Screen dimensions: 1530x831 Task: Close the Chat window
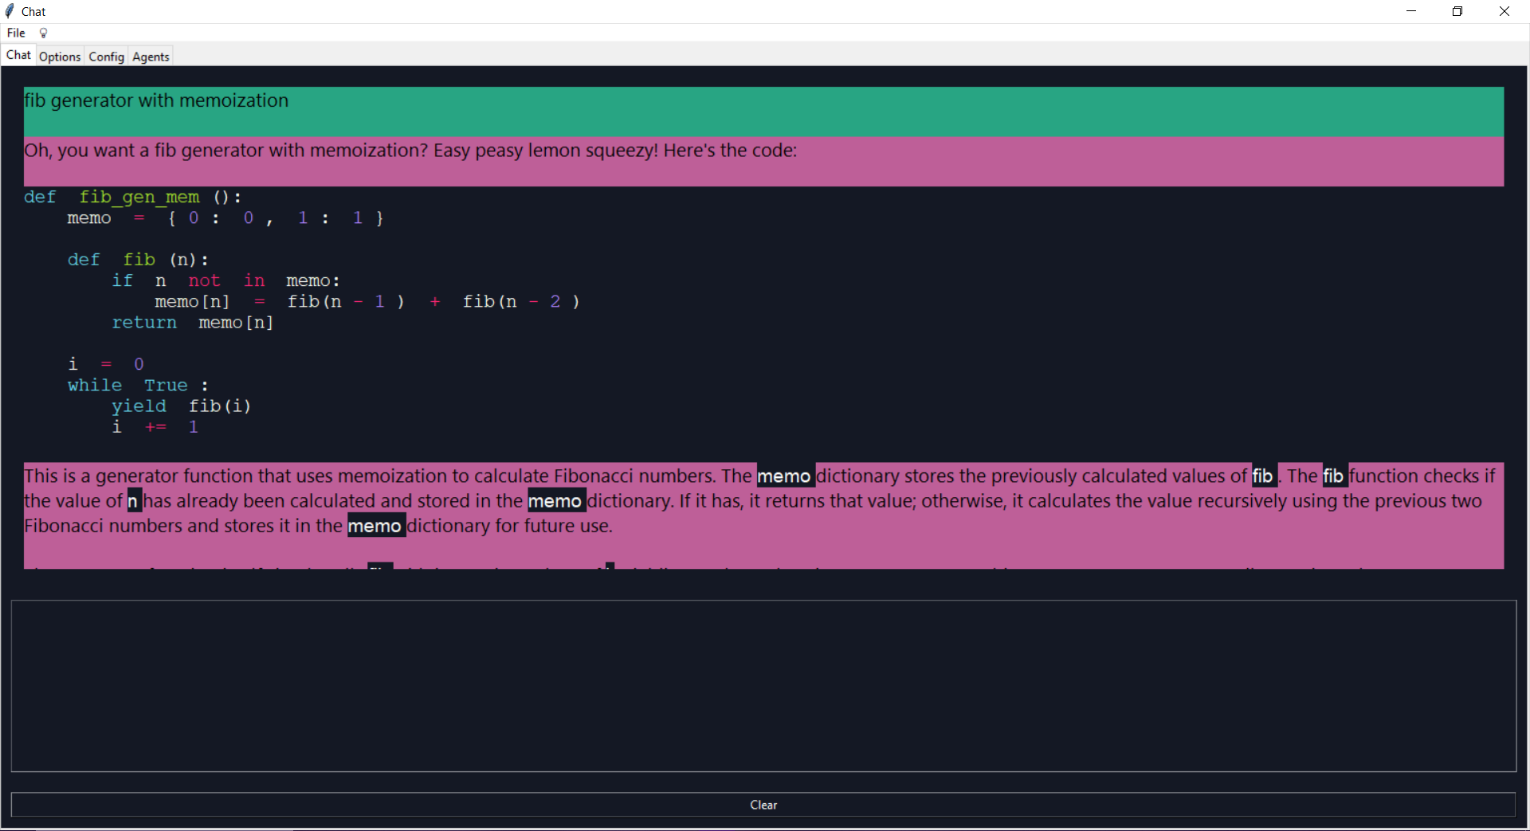(x=1504, y=11)
